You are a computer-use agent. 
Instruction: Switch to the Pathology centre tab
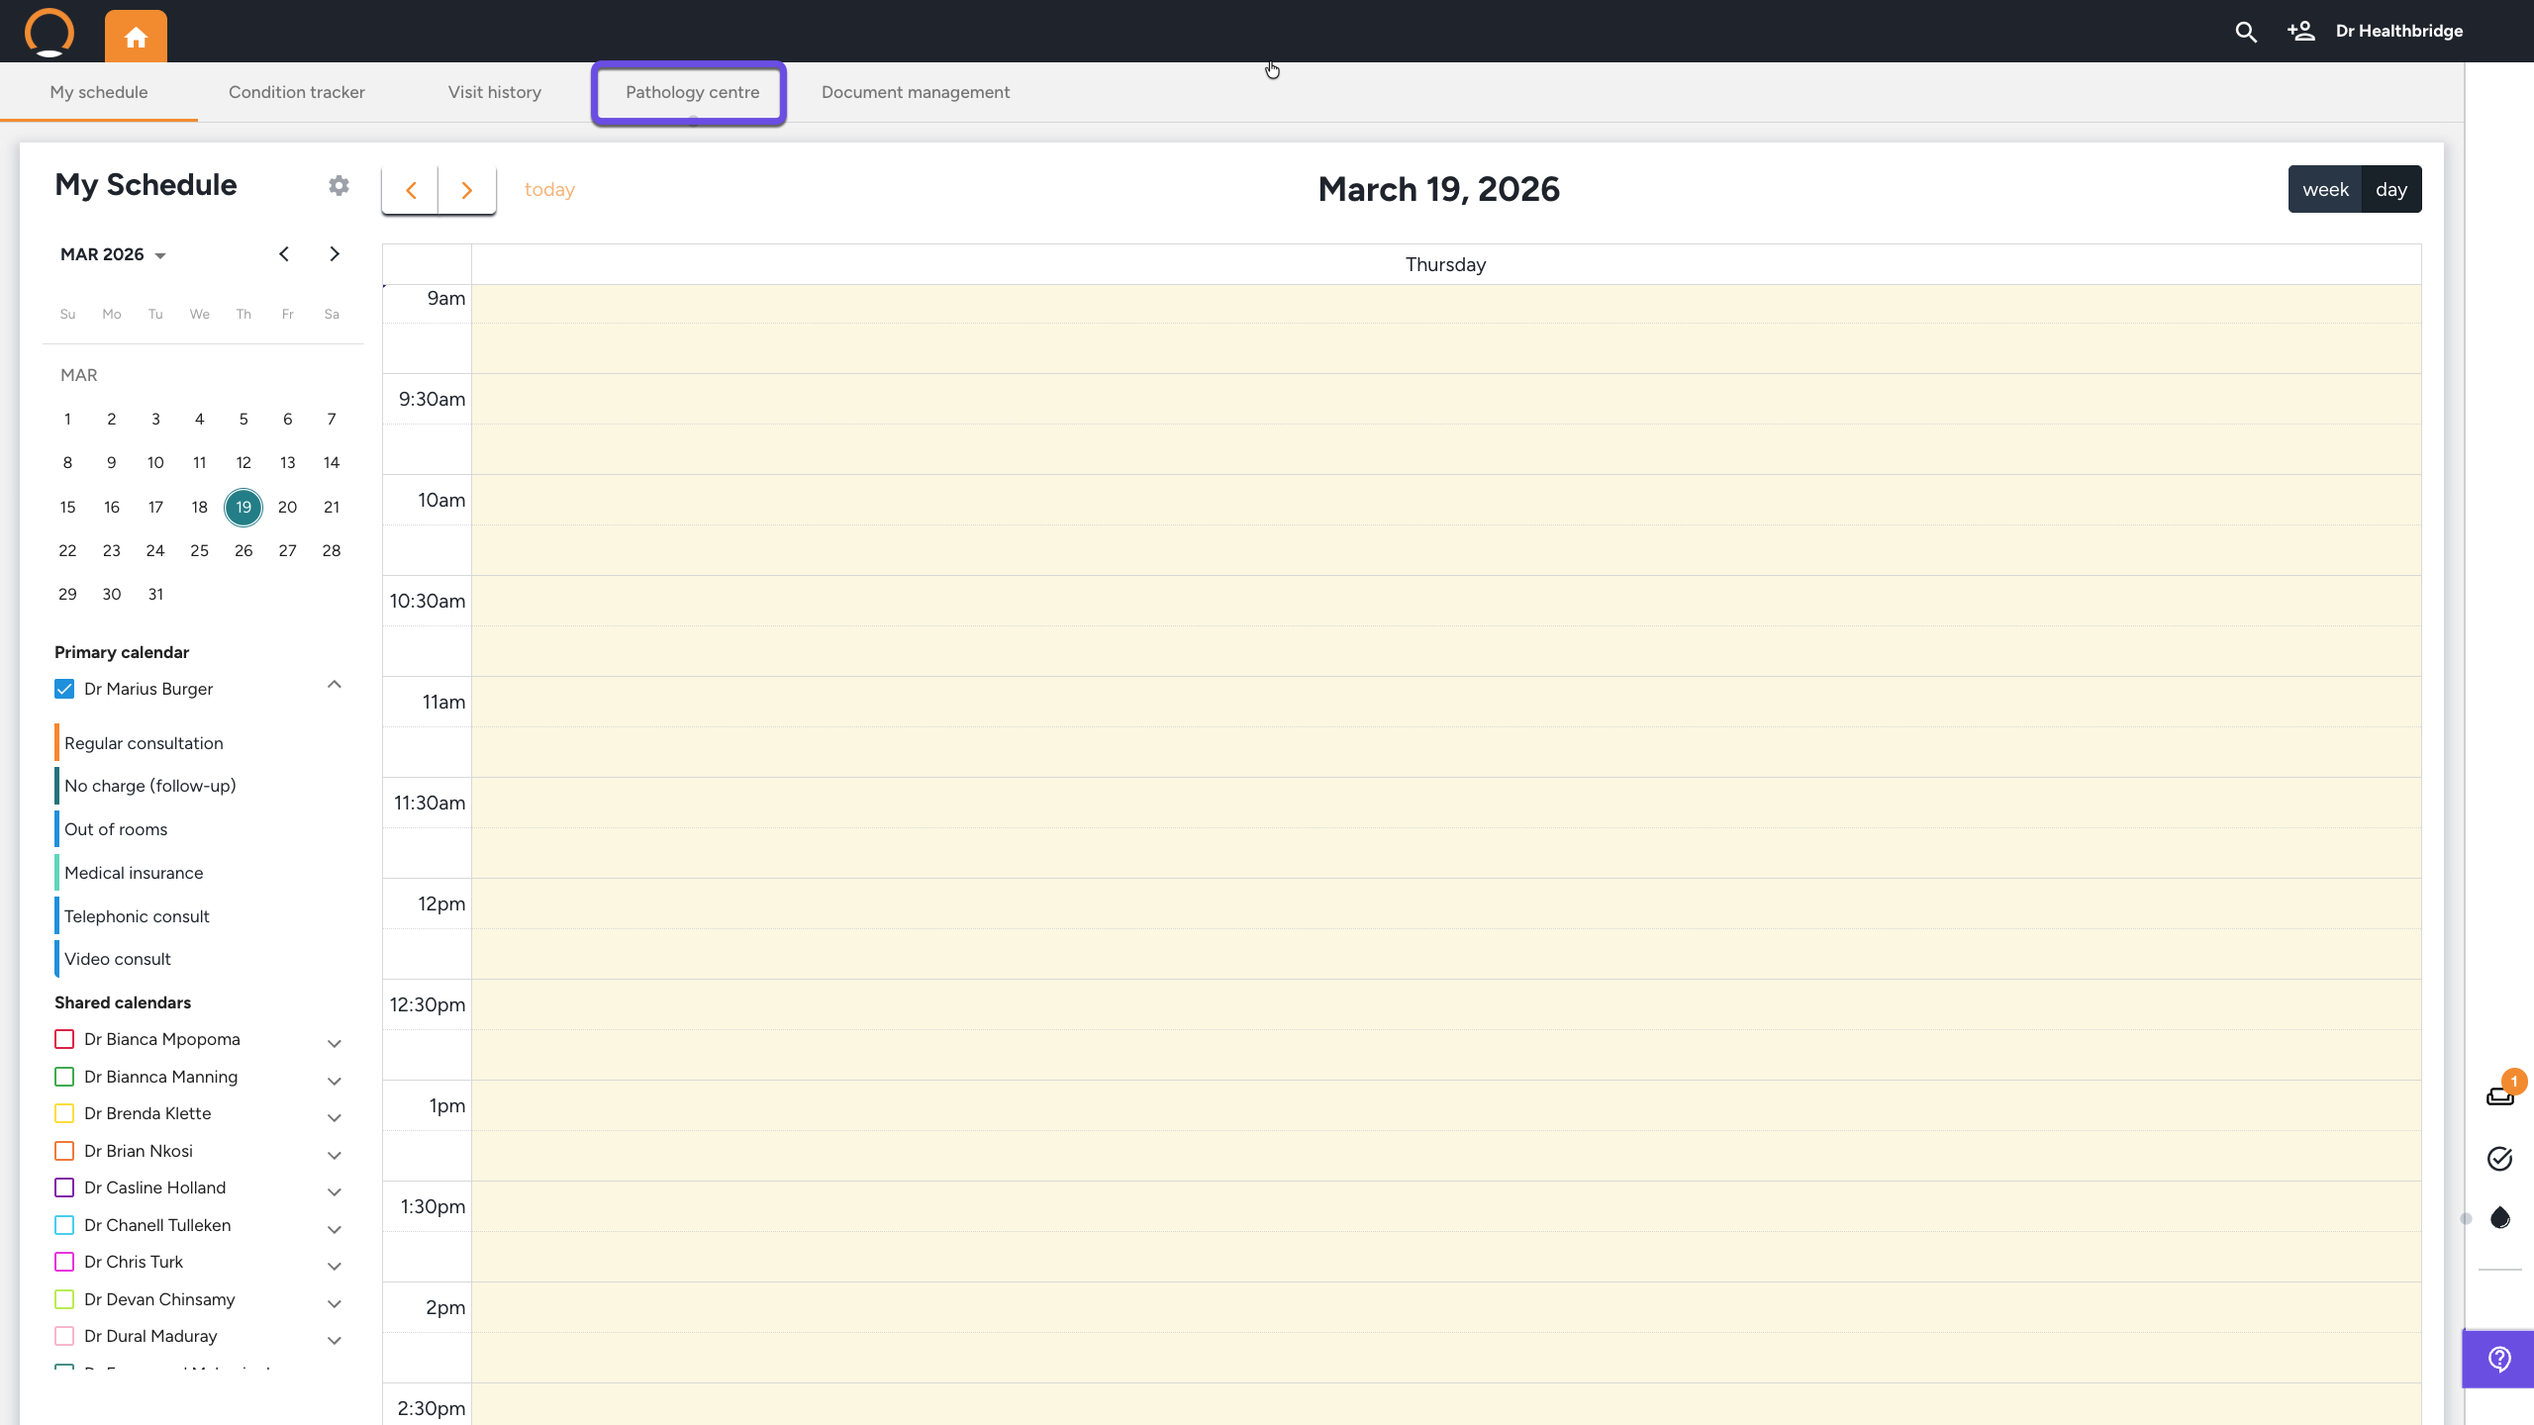click(x=692, y=92)
